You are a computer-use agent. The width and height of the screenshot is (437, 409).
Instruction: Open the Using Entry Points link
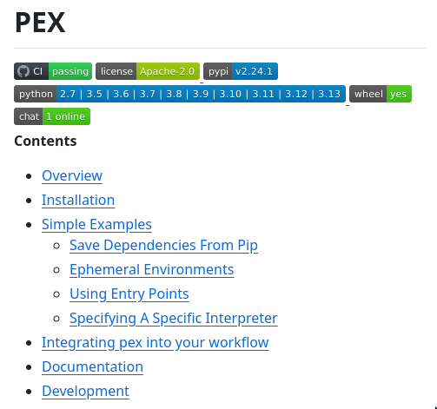(x=129, y=294)
